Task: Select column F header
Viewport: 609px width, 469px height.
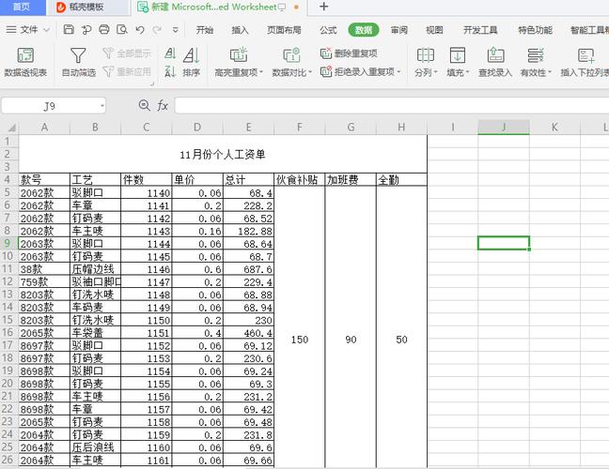Action: point(300,128)
